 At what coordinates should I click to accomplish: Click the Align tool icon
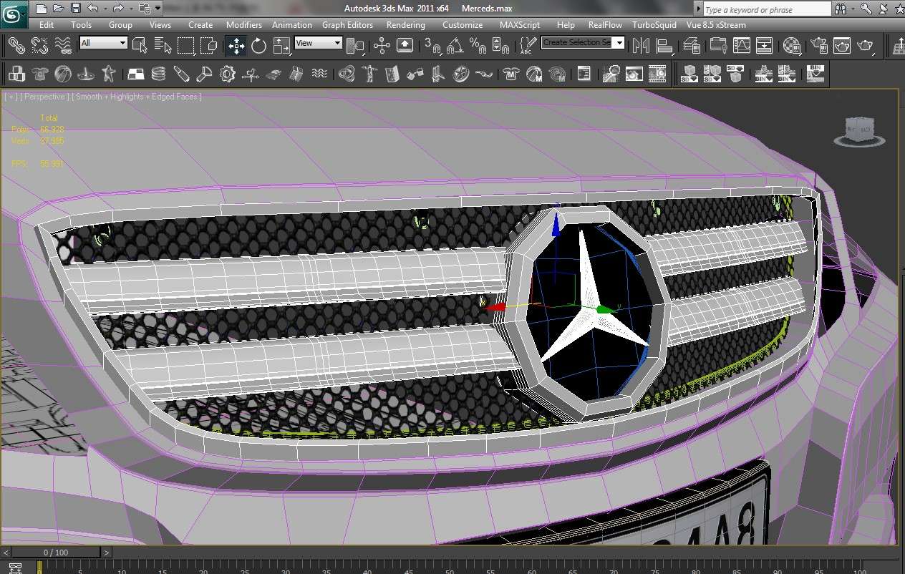coord(664,46)
